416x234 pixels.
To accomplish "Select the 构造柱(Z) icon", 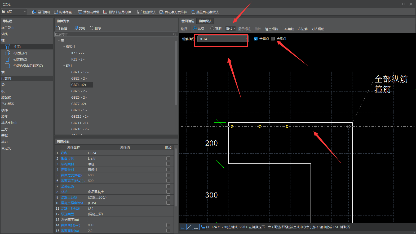I will [7, 53].
